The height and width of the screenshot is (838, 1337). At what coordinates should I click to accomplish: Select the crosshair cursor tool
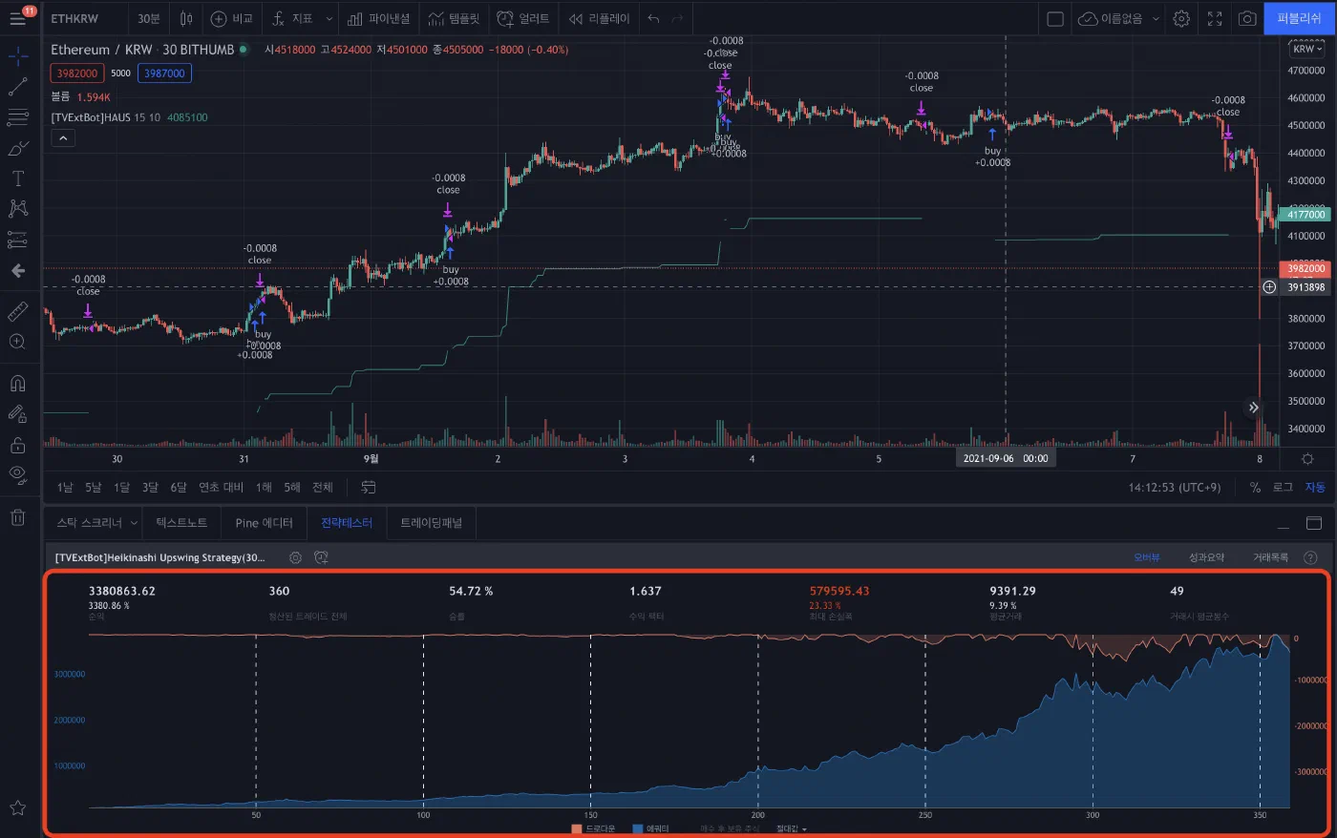point(17,57)
